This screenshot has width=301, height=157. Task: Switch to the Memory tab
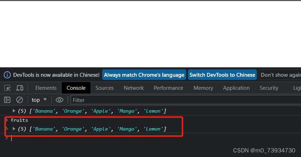coord(203,88)
